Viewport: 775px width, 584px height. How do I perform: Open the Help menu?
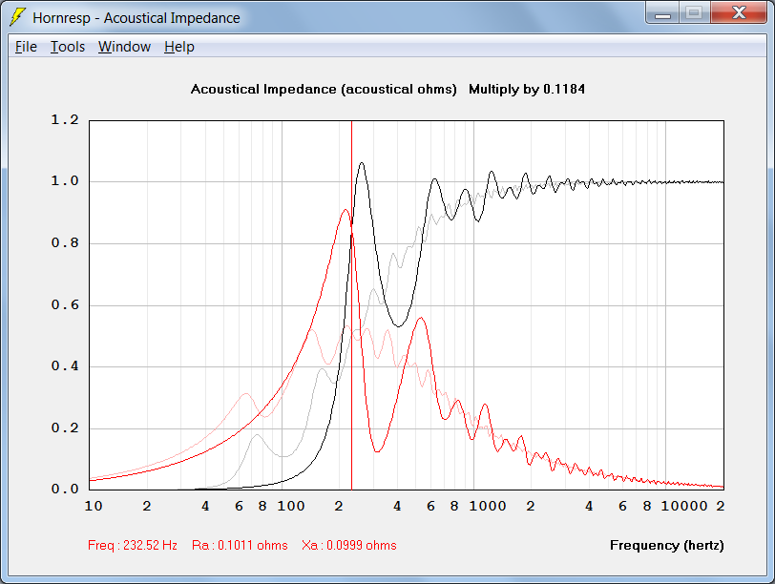pos(178,47)
